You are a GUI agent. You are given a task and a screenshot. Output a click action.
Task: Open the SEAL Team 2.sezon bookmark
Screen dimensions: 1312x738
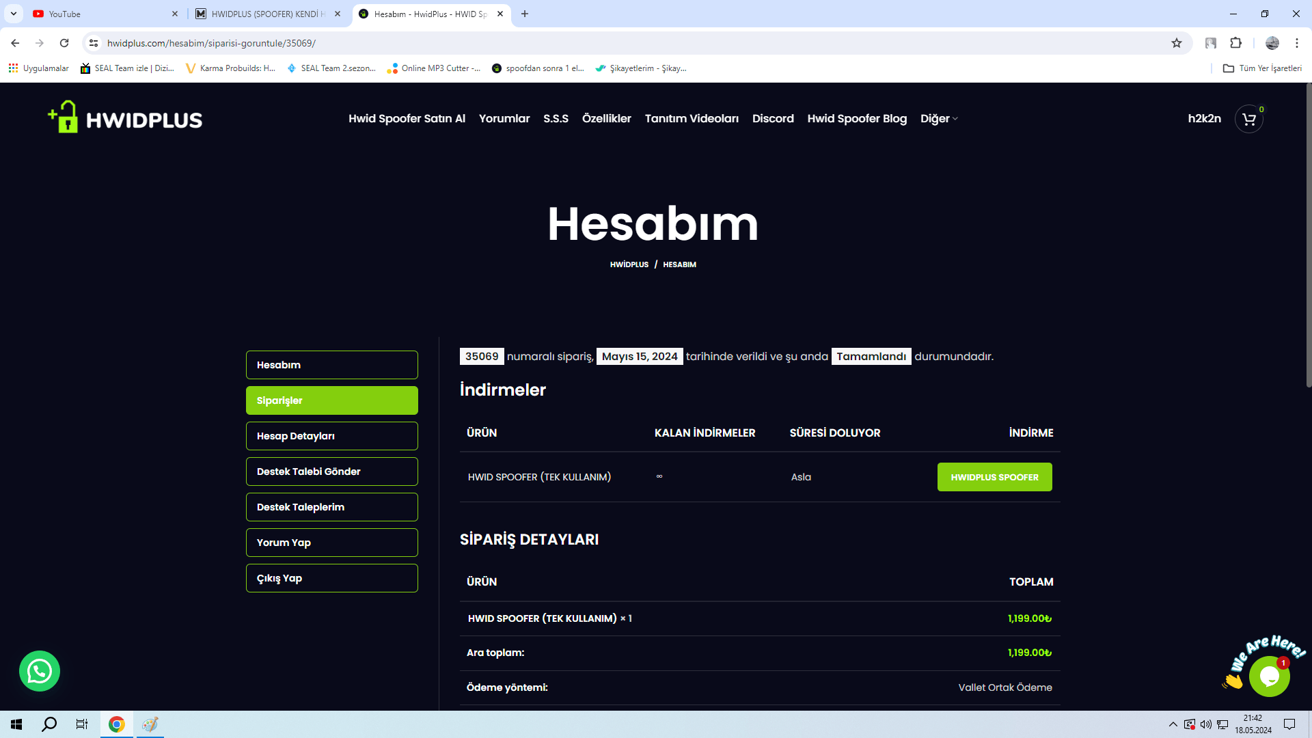(x=331, y=68)
